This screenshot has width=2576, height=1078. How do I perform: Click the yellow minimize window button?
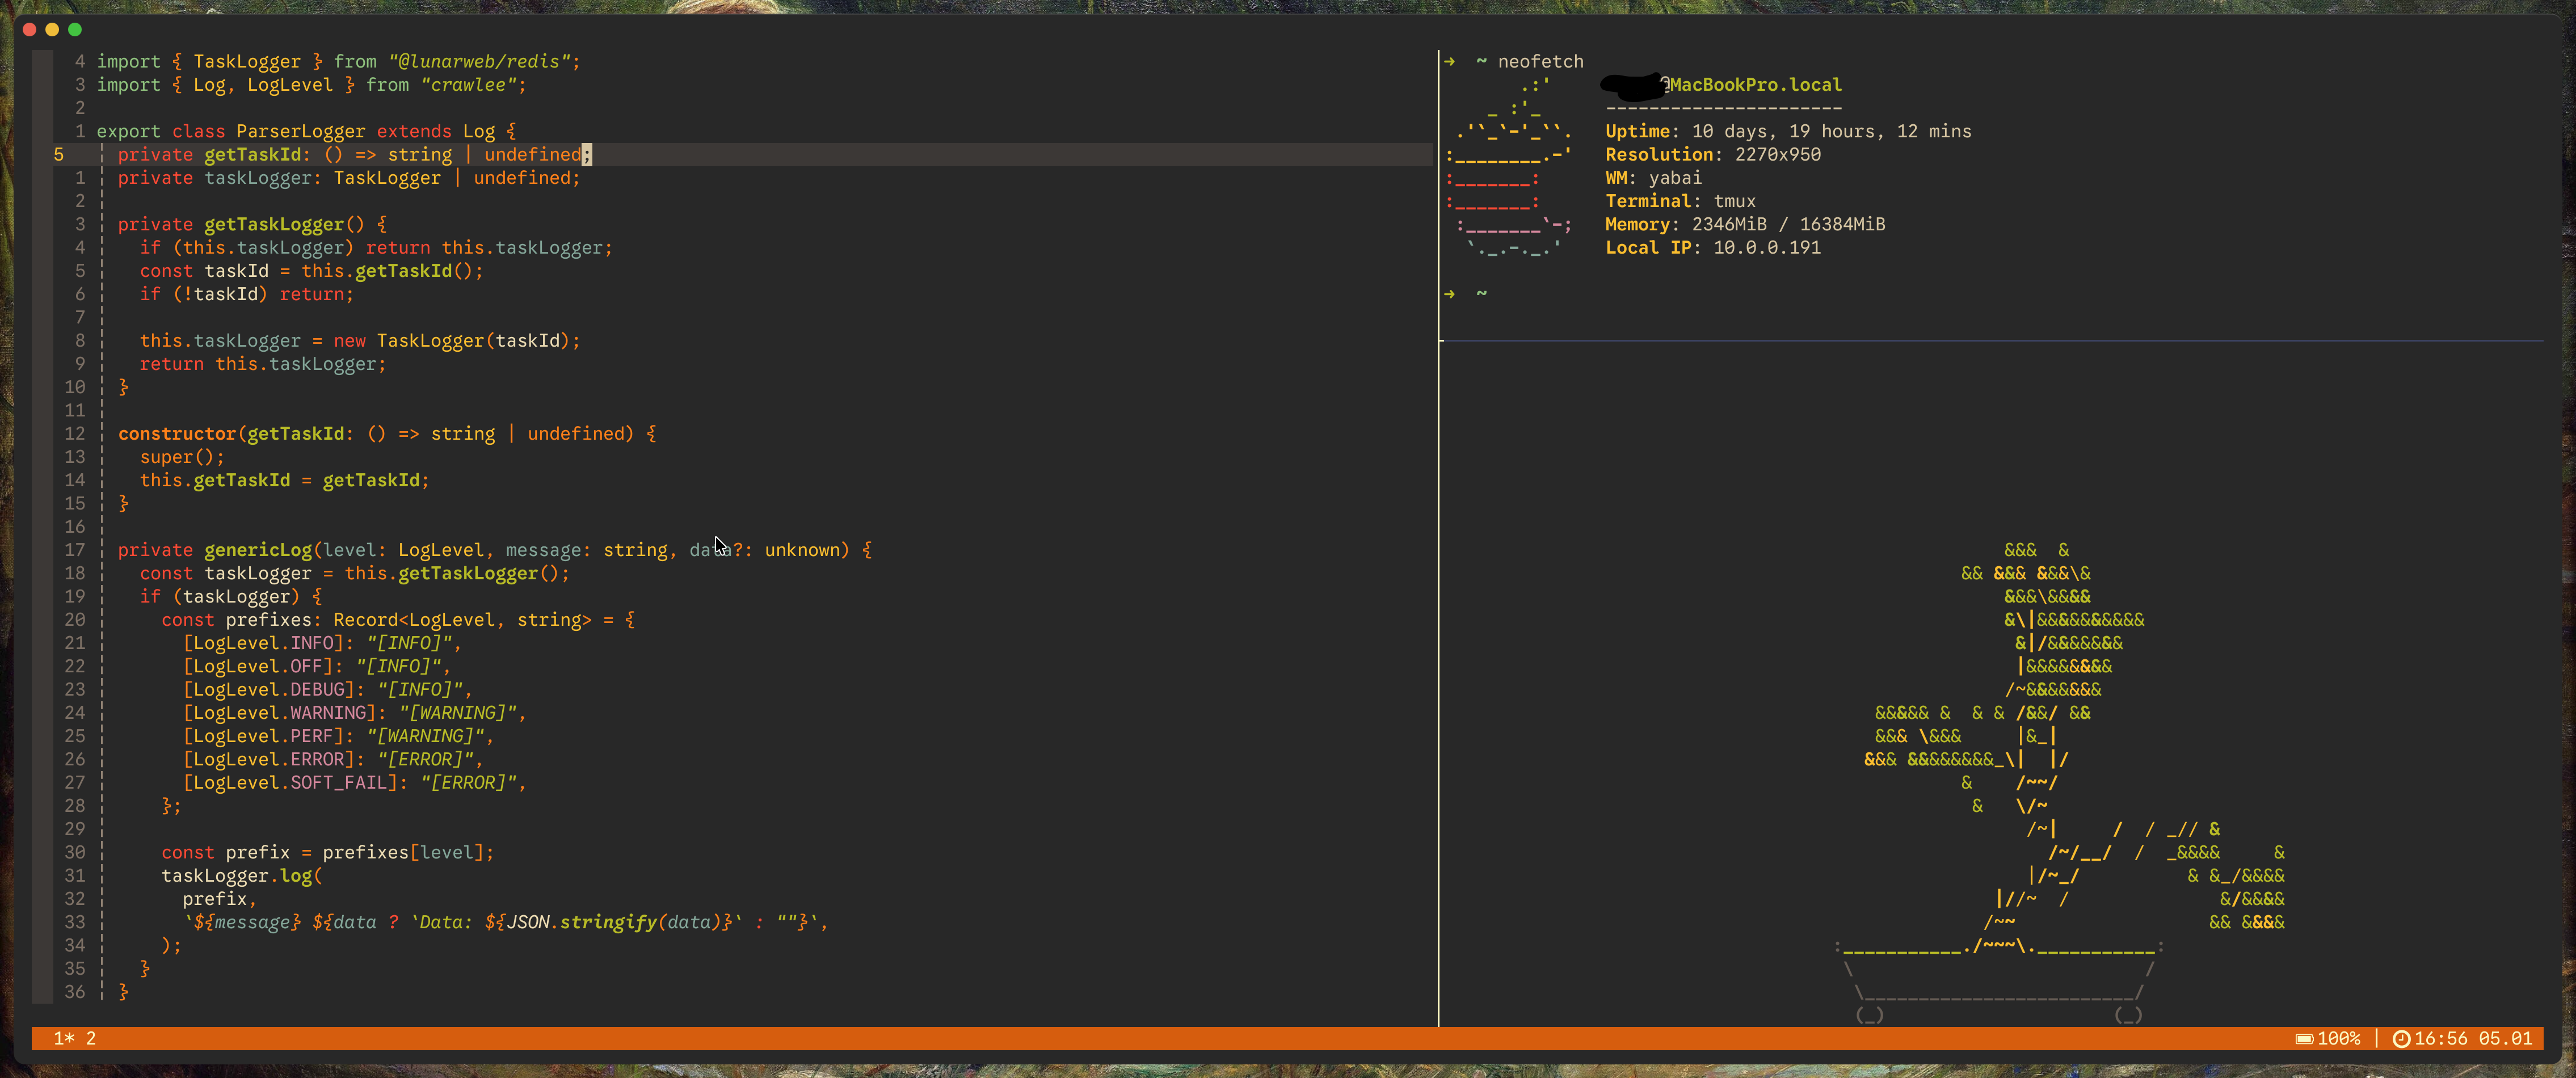(x=52, y=29)
